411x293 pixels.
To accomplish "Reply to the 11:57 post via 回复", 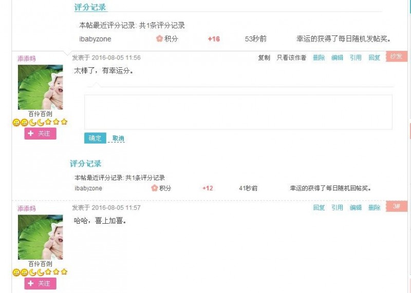I will coord(319,208).
